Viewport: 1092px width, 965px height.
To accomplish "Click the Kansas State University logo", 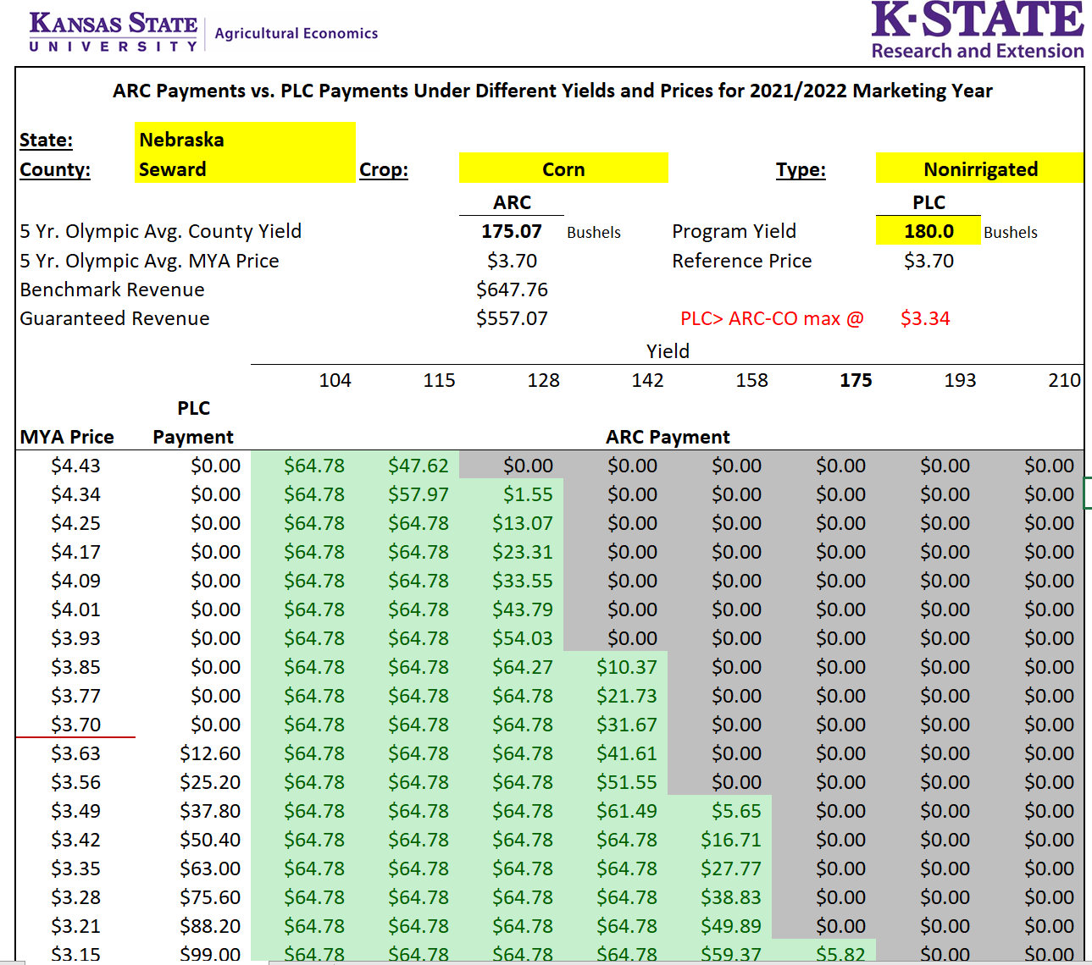I will (x=114, y=32).
